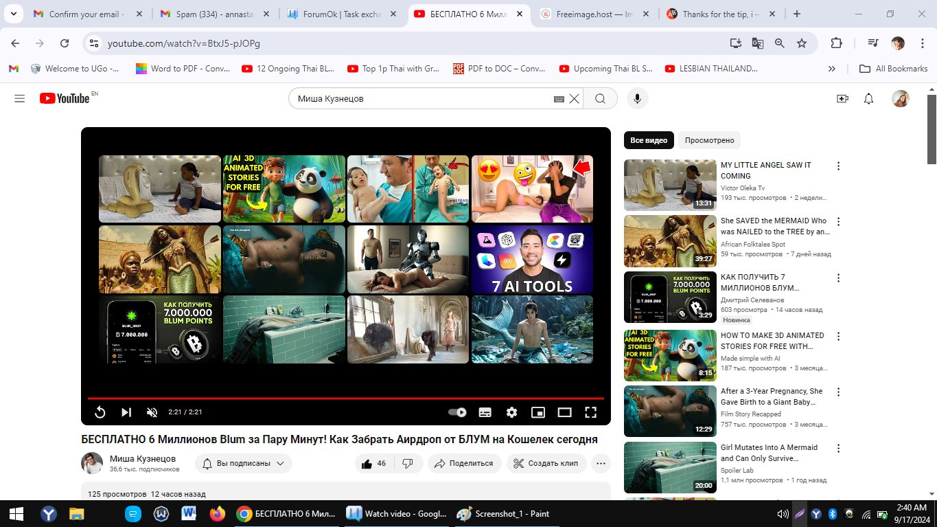Reload the current page
This screenshot has width=937, height=527.
click(65, 43)
